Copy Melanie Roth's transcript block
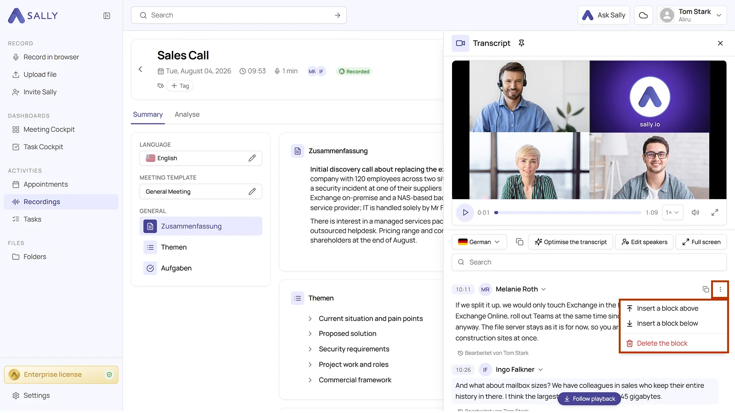 tap(706, 289)
